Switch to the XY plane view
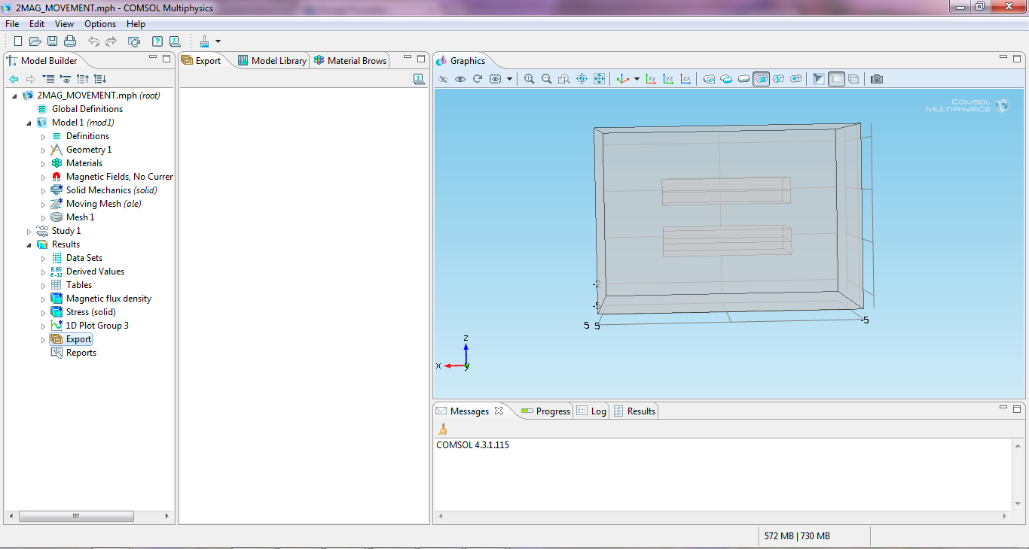1029x549 pixels. point(651,79)
